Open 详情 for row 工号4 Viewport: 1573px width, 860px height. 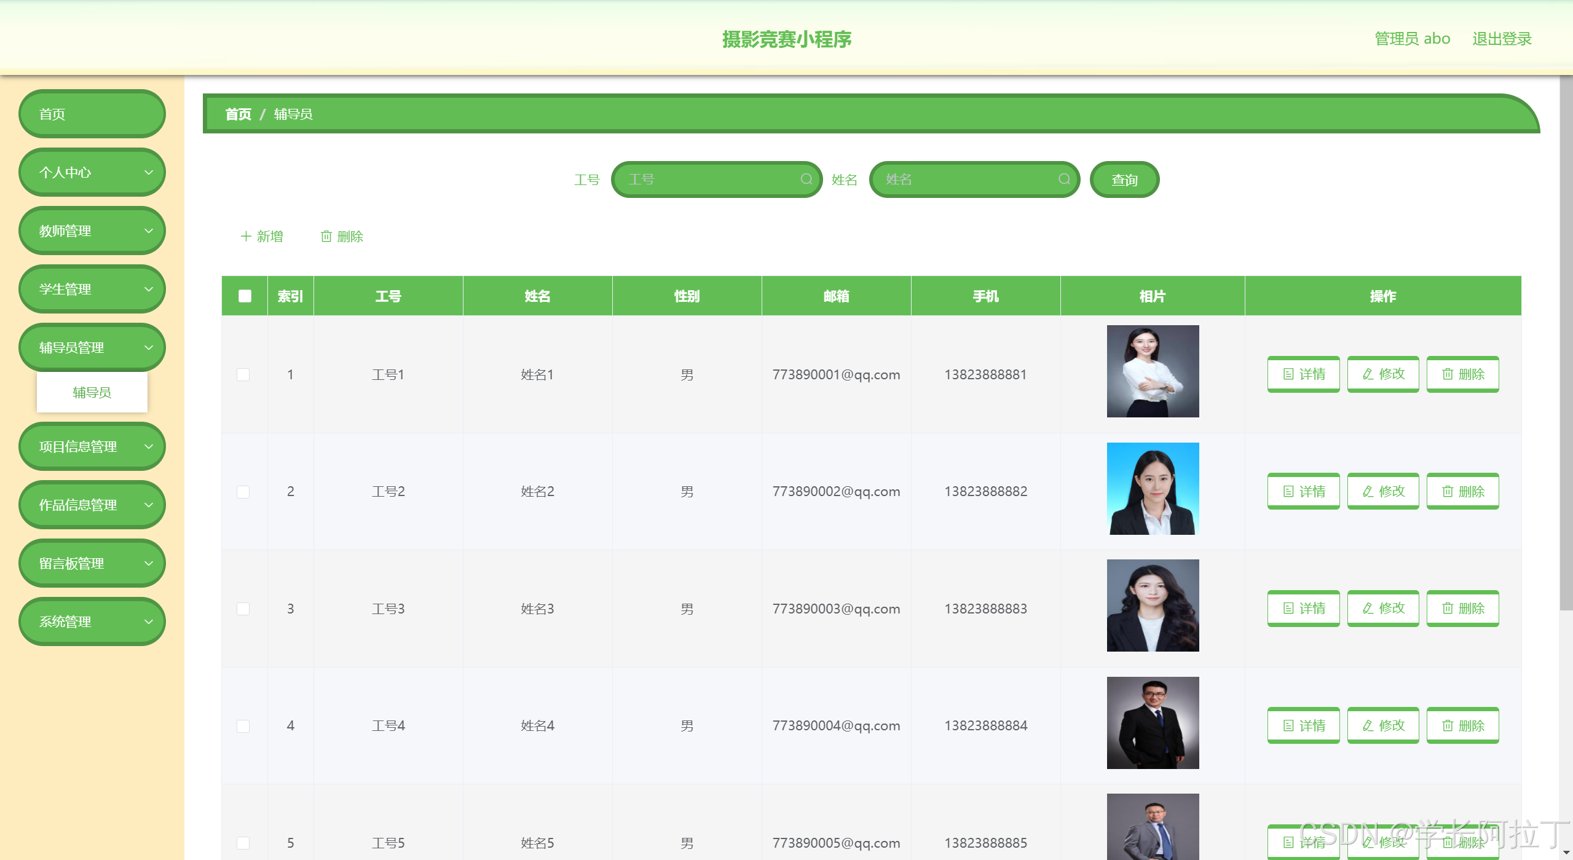tap(1303, 725)
